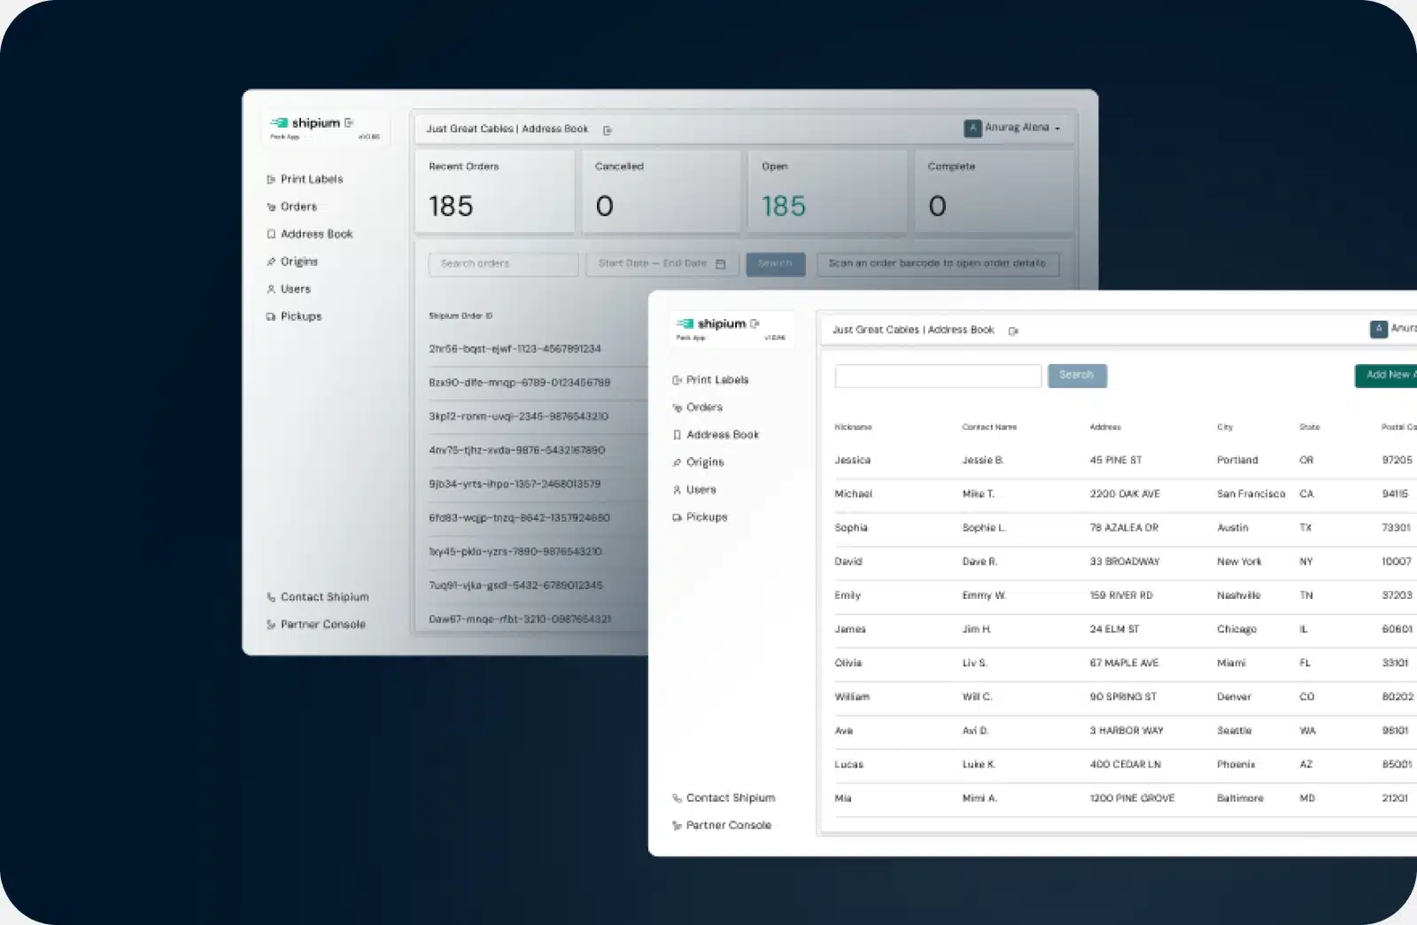Open the Start Date – End Date picker
The height and width of the screenshot is (925, 1417).
(662, 264)
